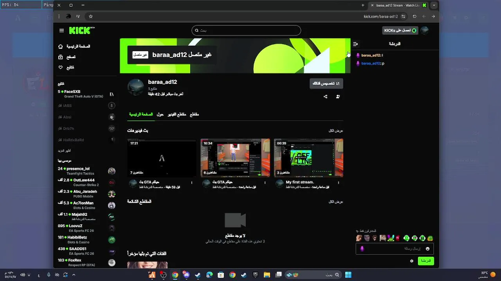Image resolution: width=501 pixels, height=281 pixels.
Task: Expand show more followed channels
Action: pos(64,151)
